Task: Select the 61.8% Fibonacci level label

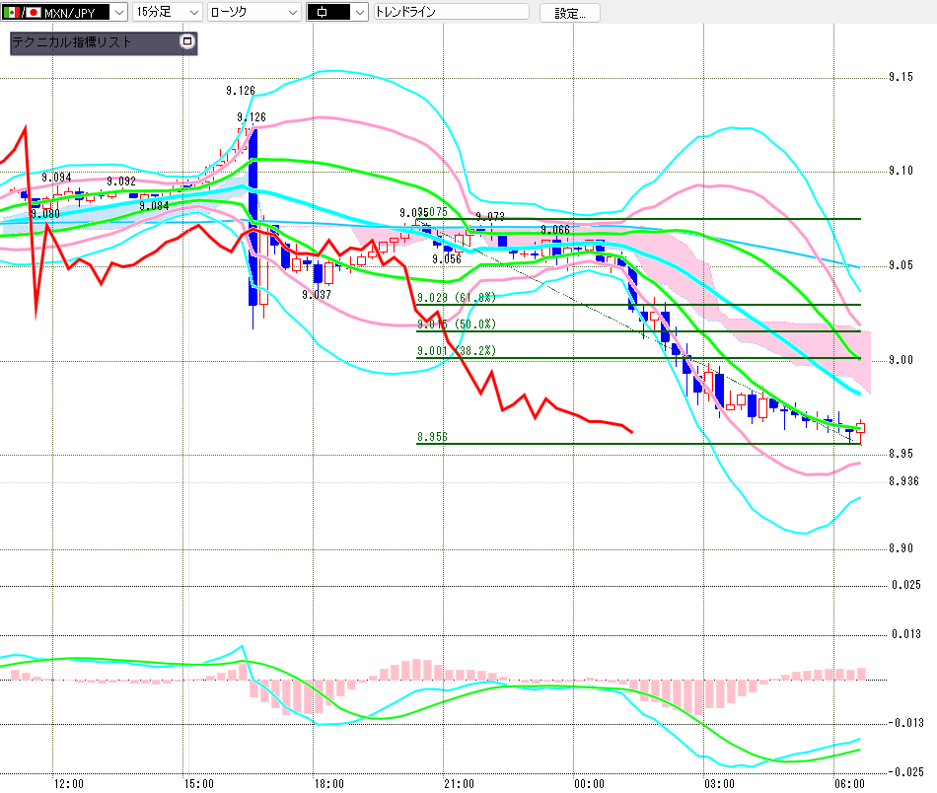Action: pos(457,297)
